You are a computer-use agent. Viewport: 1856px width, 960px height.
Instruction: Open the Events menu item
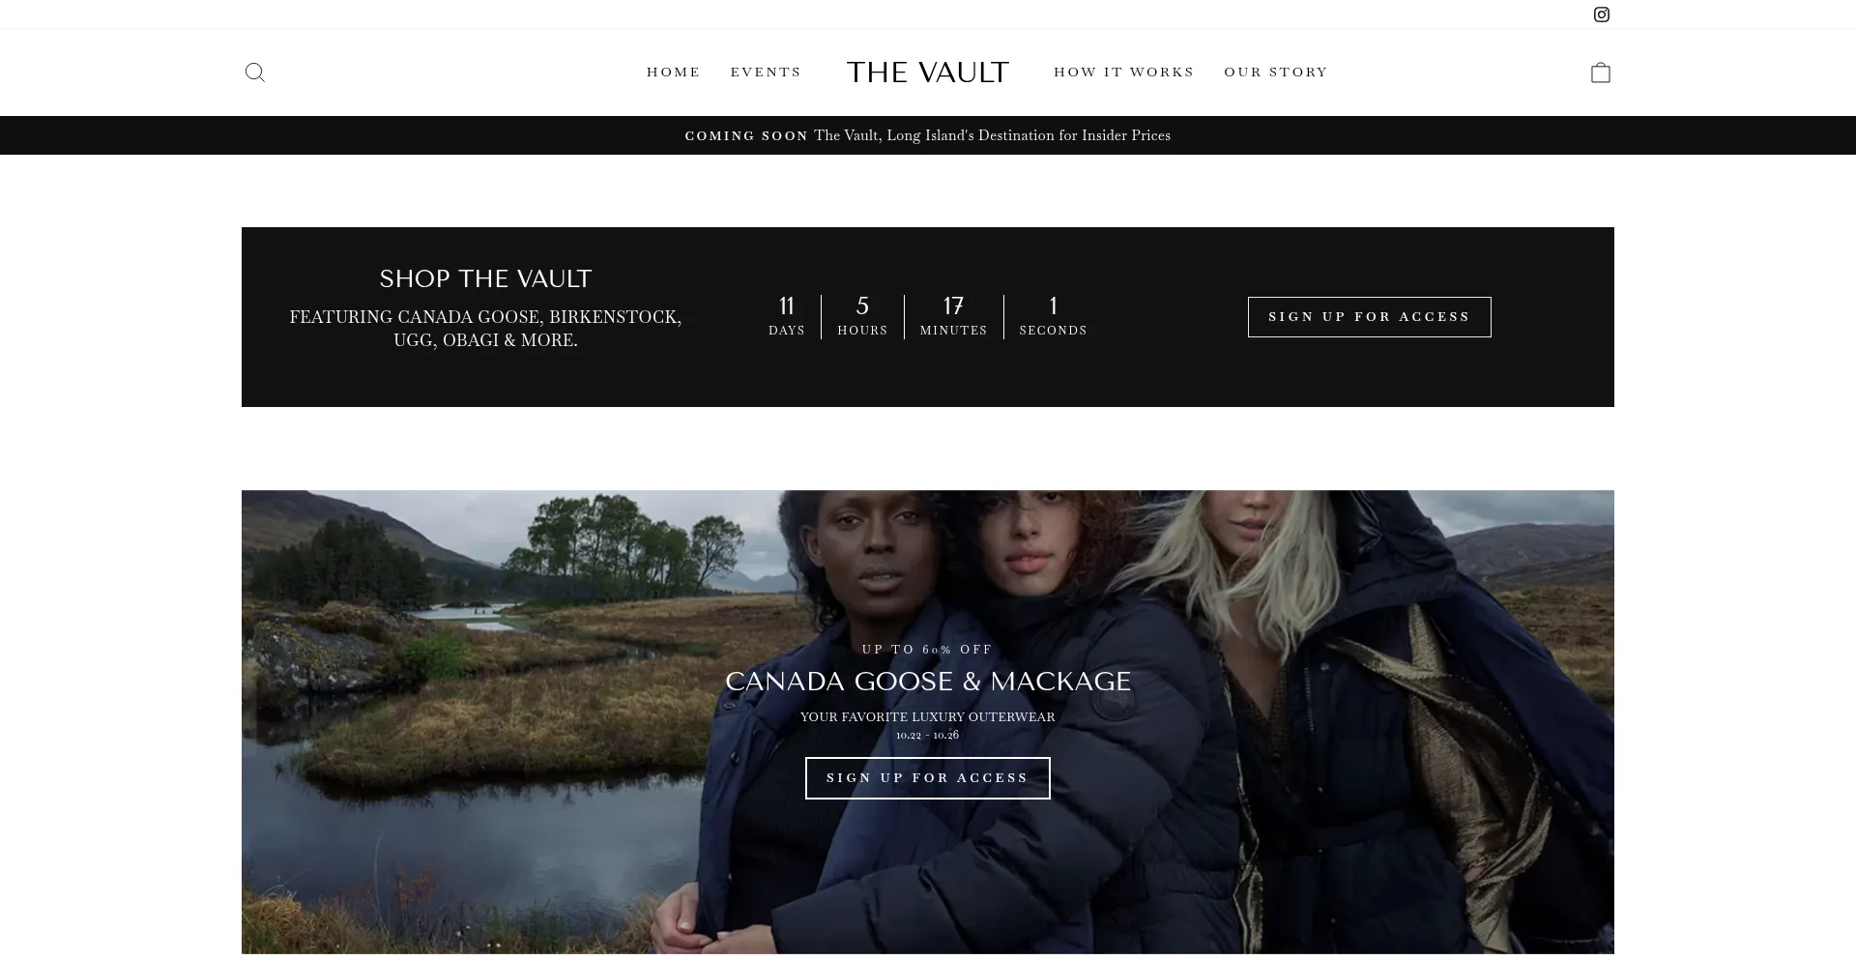(766, 73)
